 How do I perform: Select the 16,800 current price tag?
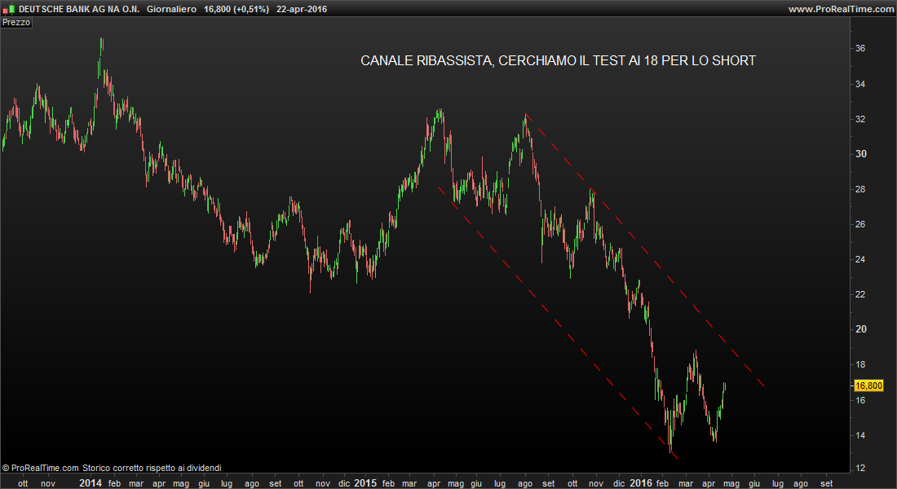click(x=868, y=385)
